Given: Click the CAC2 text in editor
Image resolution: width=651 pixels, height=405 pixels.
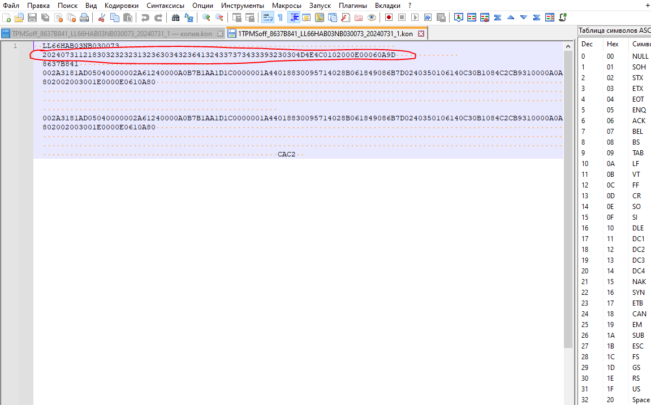Looking at the screenshot, I should click(x=286, y=154).
